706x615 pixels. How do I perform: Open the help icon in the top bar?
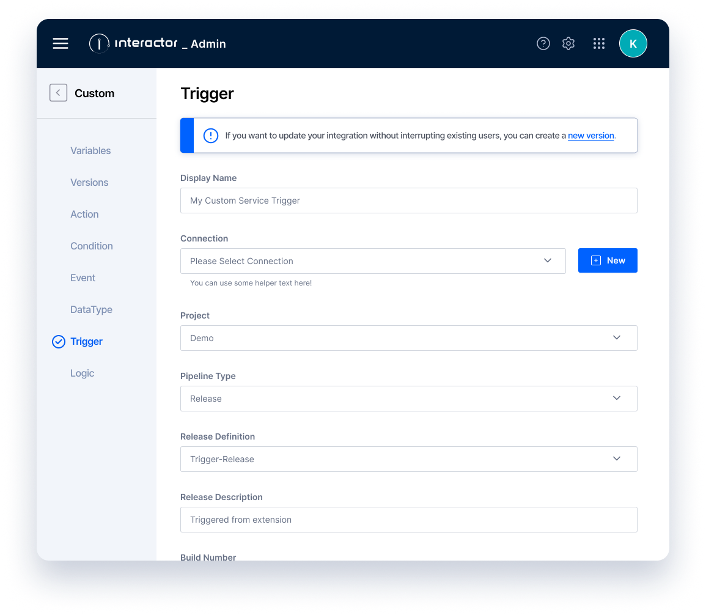(543, 43)
